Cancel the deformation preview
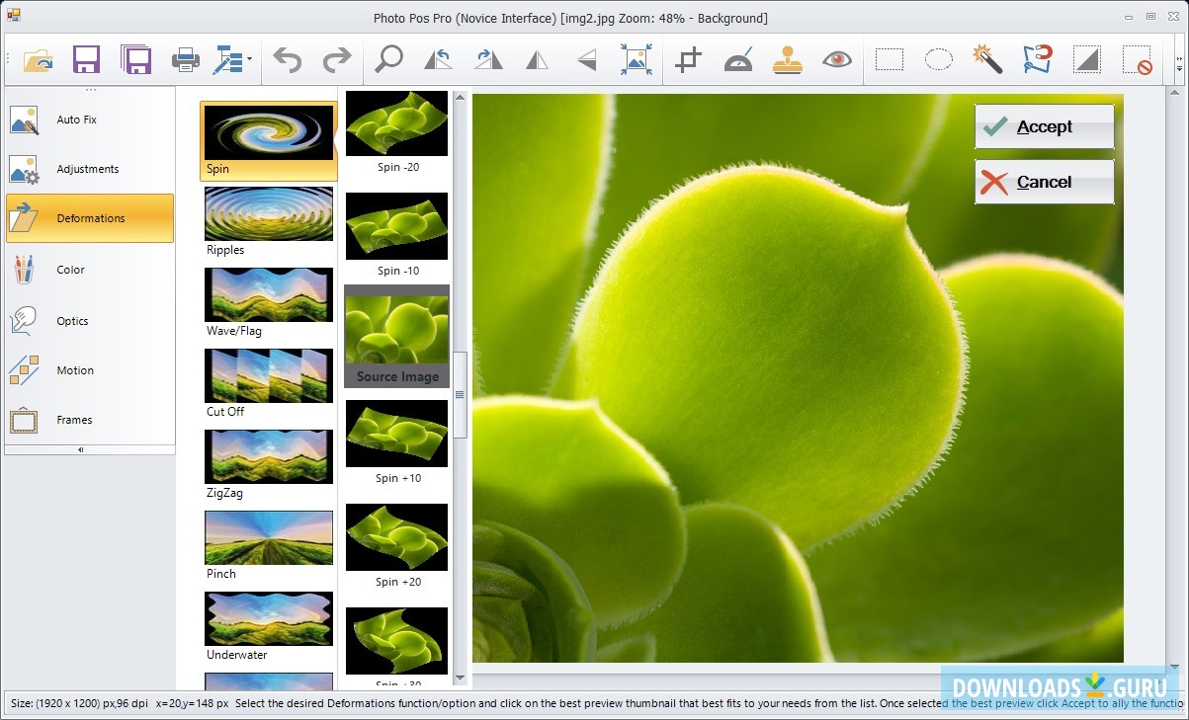Image resolution: width=1189 pixels, height=720 pixels. coord(1044,182)
